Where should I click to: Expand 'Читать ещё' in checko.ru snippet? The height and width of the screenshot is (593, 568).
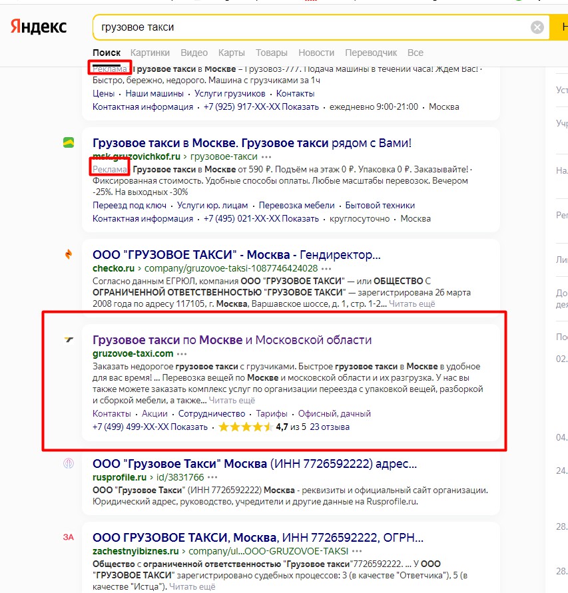412,304
